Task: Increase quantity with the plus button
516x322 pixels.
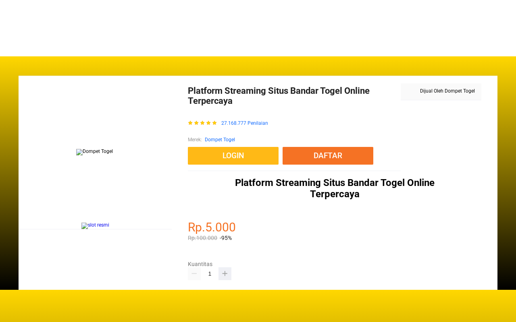Action: [225, 274]
